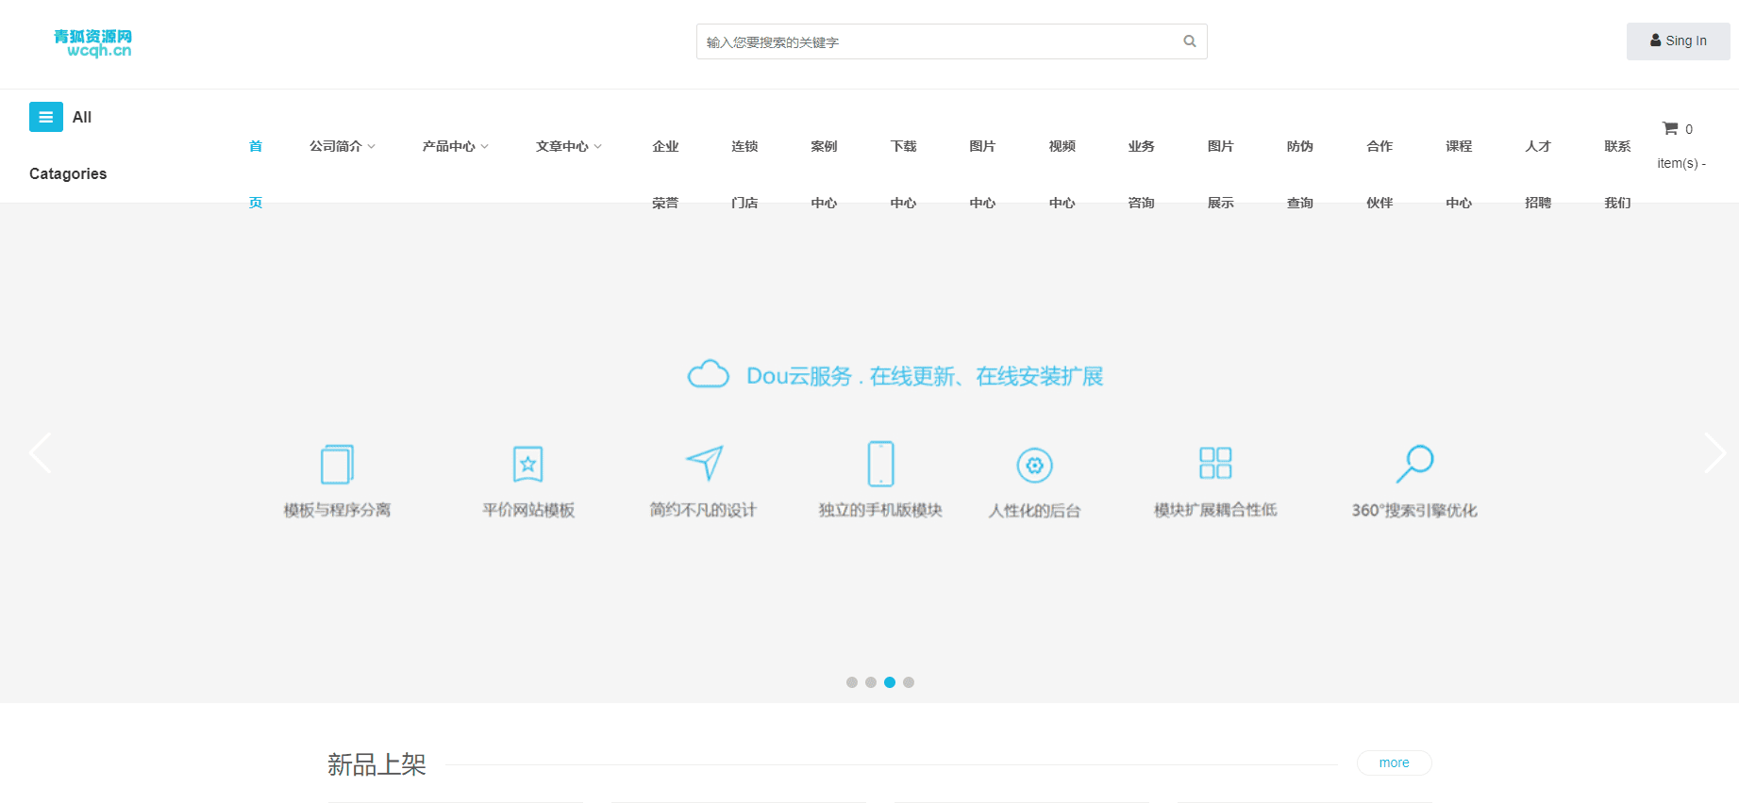Open the 首页 nav item
Viewport: 1739px width, 803px height.
(x=256, y=174)
